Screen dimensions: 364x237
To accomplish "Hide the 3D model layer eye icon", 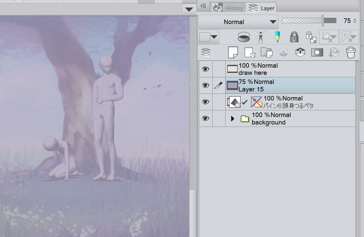I will click(x=205, y=102).
